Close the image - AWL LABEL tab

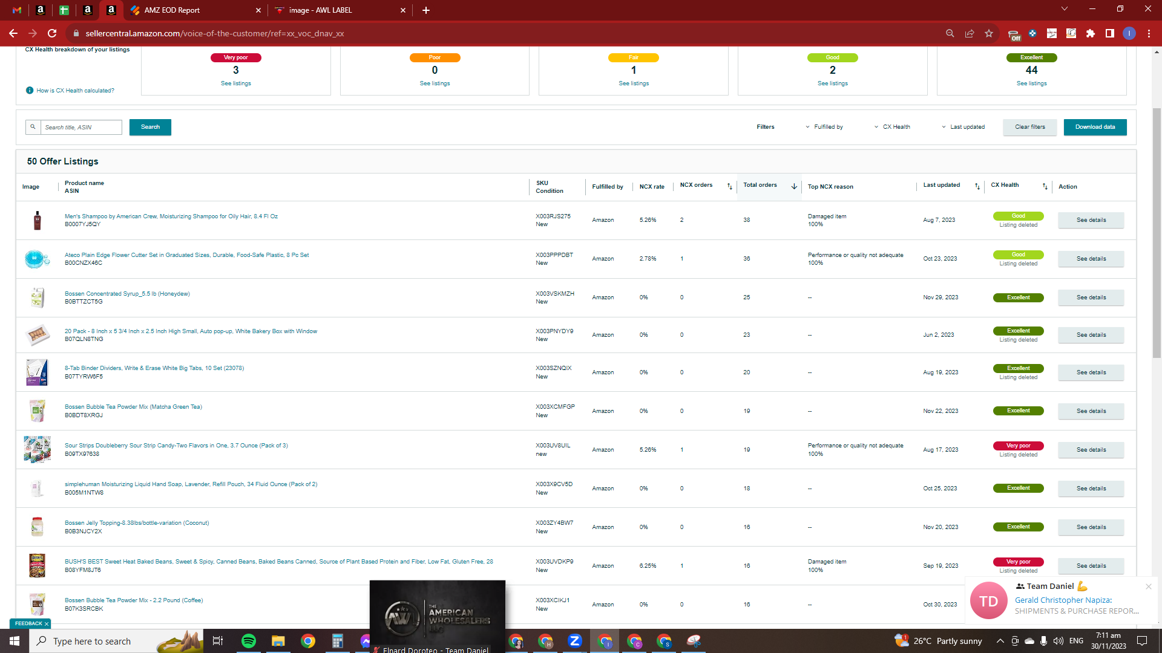[x=403, y=10]
